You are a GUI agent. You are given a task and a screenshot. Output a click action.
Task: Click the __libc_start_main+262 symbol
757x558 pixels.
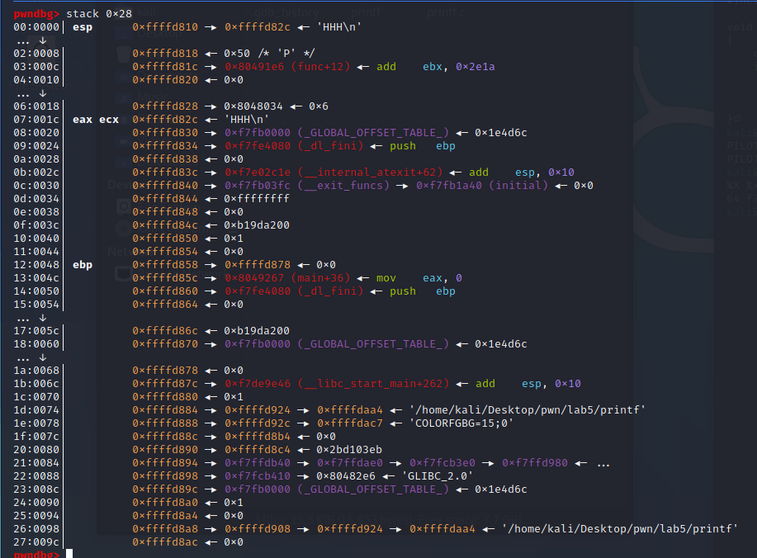[x=374, y=384]
